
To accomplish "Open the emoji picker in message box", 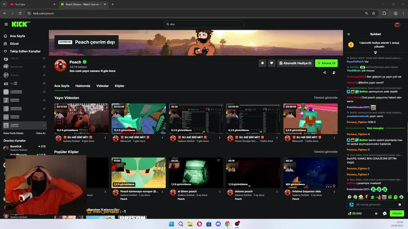I will click(400, 205).
